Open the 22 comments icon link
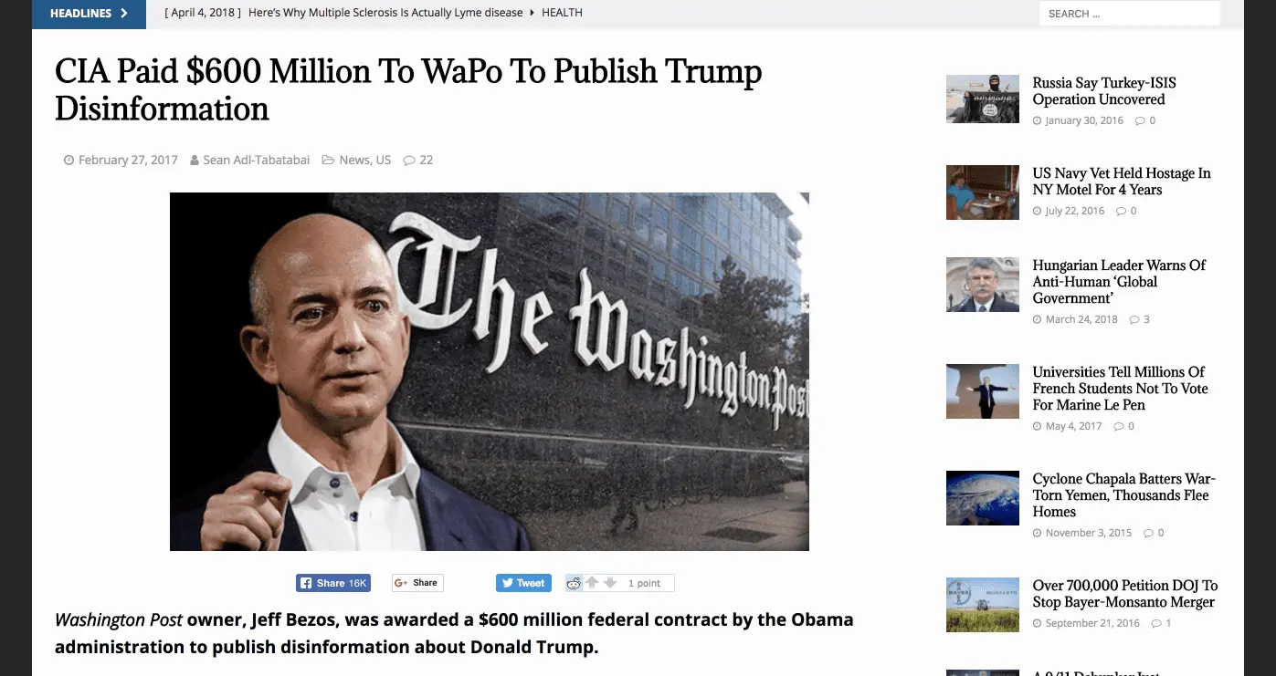The image size is (1276, 676). click(x=418, y=160)
